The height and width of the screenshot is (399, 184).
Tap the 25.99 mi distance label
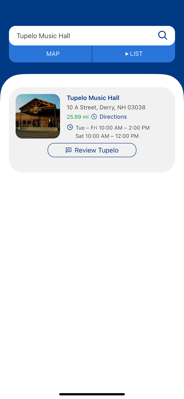coord(78,117)
